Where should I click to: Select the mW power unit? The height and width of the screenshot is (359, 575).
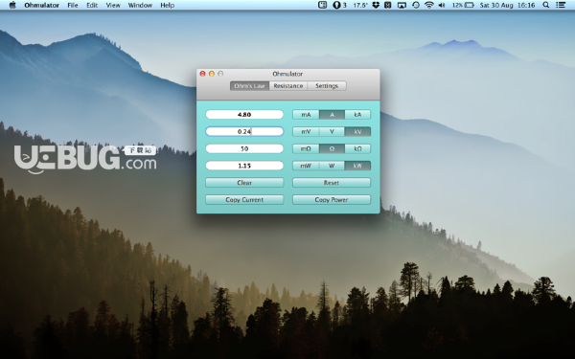[306, 166]
